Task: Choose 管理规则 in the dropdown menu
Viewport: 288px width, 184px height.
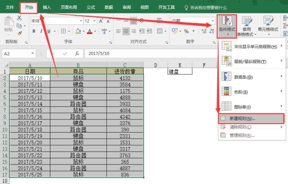Action: (x=242, y=135)
